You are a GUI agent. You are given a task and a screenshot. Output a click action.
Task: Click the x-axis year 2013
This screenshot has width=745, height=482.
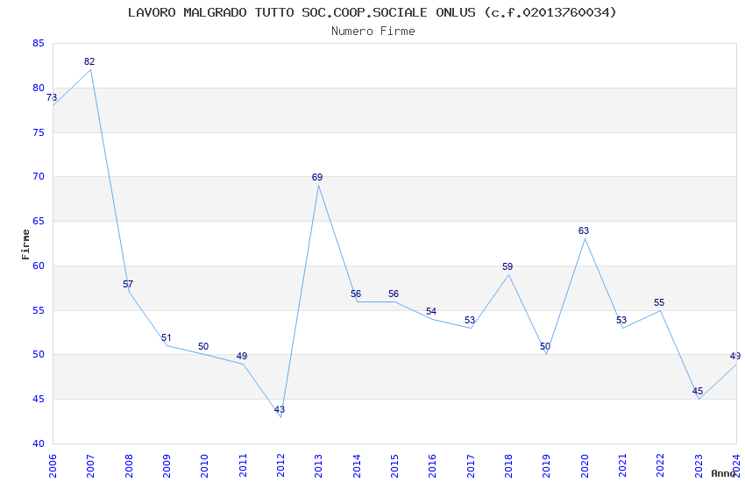[x=318, y=465]
